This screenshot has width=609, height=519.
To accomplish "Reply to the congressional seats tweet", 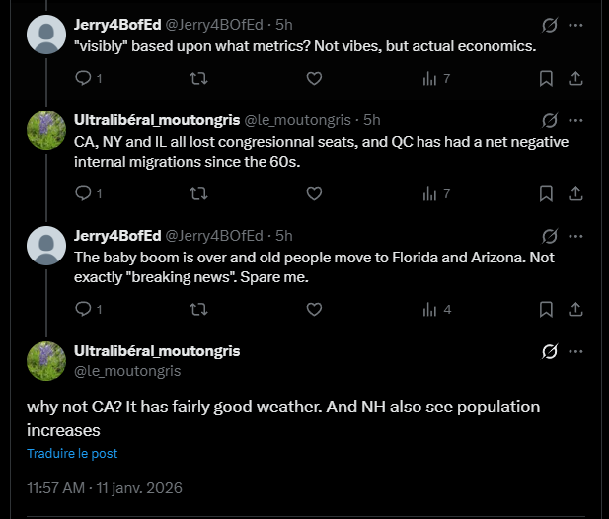I will click(x=84, y=193).
